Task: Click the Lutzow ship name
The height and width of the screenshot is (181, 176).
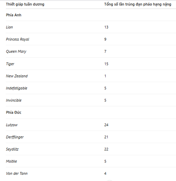Action: point(12,125)
